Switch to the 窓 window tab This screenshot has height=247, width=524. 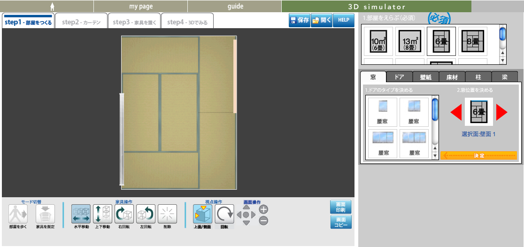tap(373, 77)
